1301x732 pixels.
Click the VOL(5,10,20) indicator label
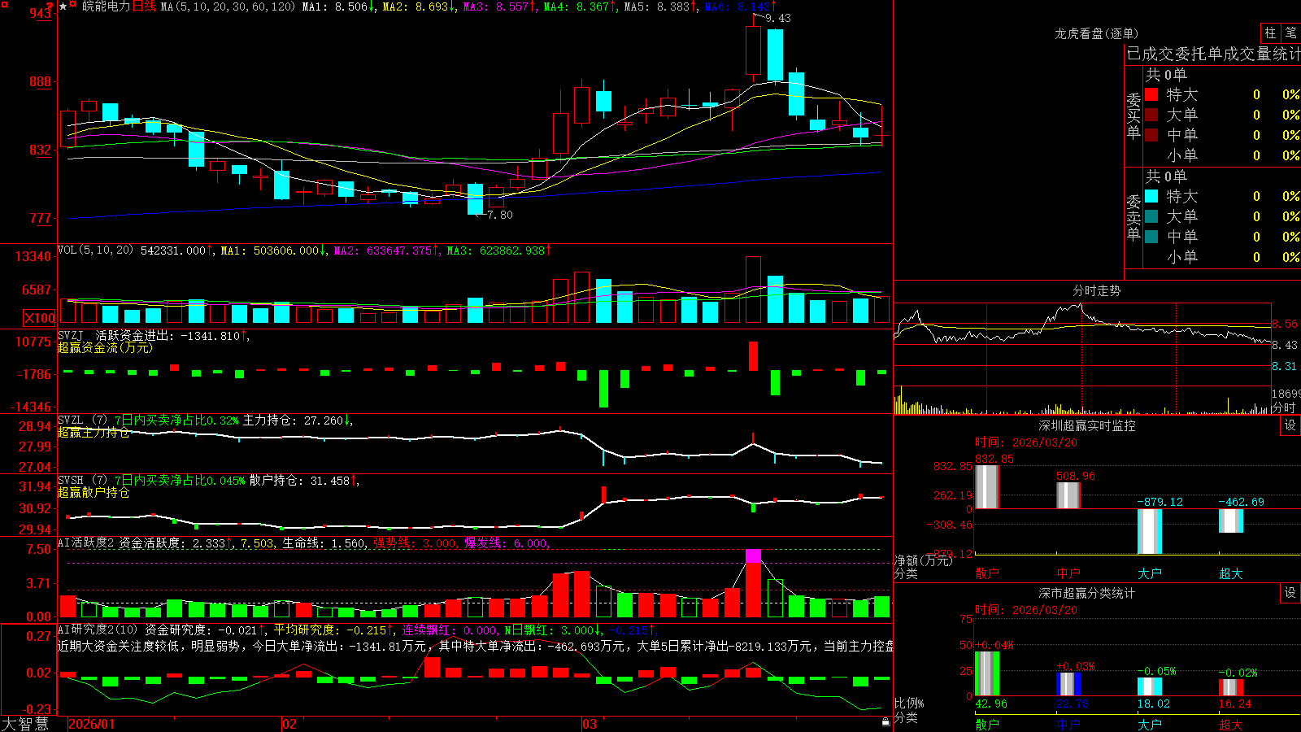click(x=95, y=250)
